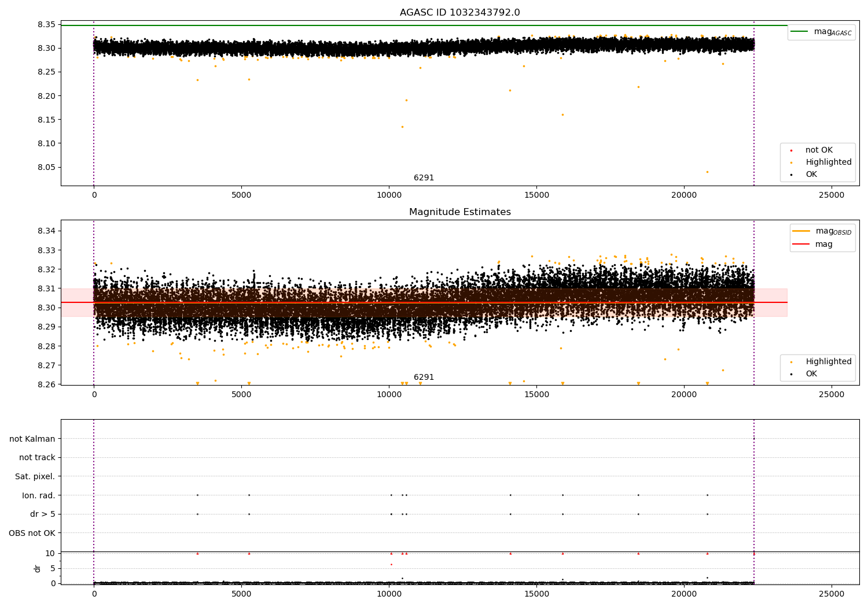Click the '5000' x-axis tick under bottom plot
The image size is (868, 607).
[x=241, y=594]
